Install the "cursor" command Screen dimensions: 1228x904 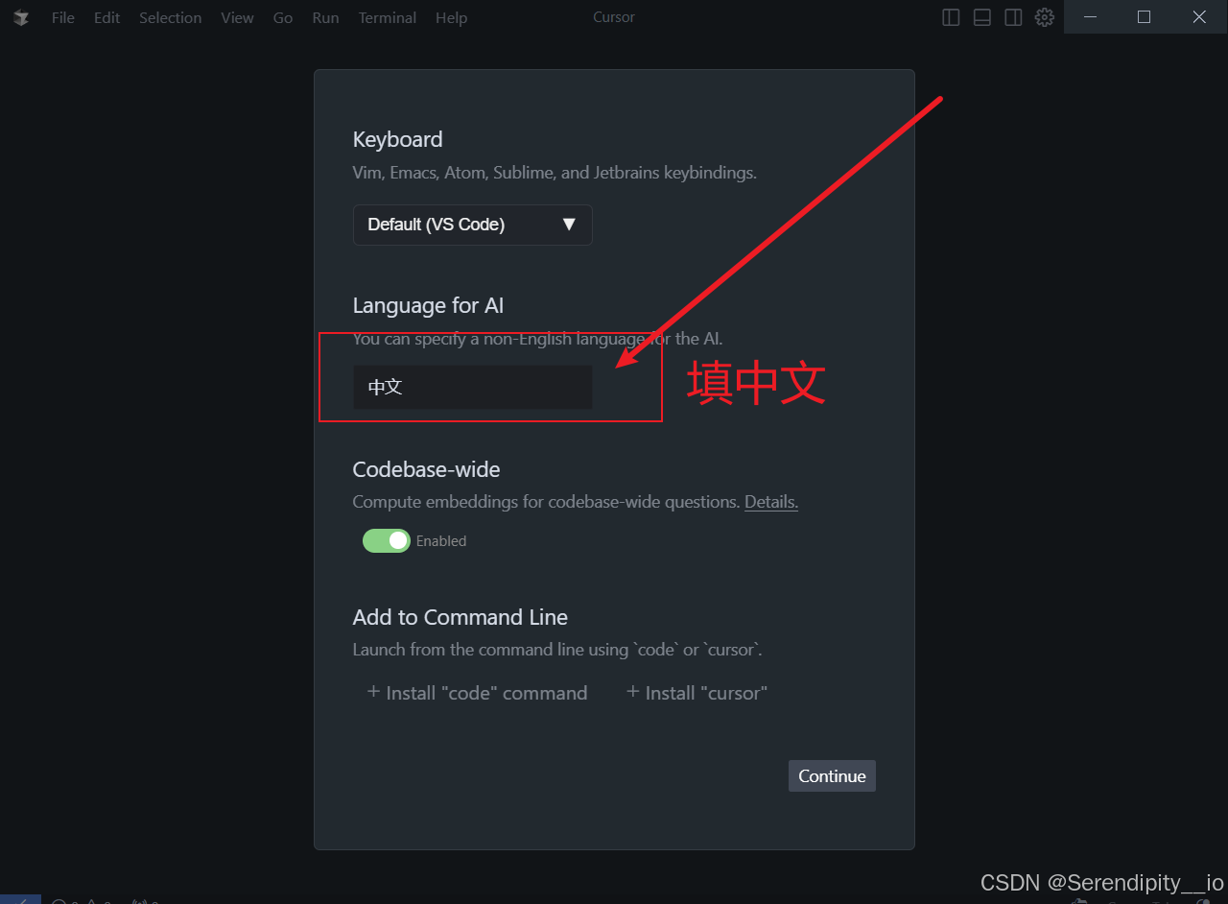pyautogui.click(x=697, y=693)
